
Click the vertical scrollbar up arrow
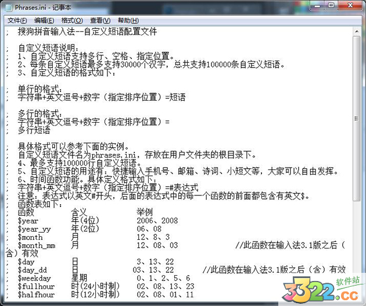pos(357,31)
